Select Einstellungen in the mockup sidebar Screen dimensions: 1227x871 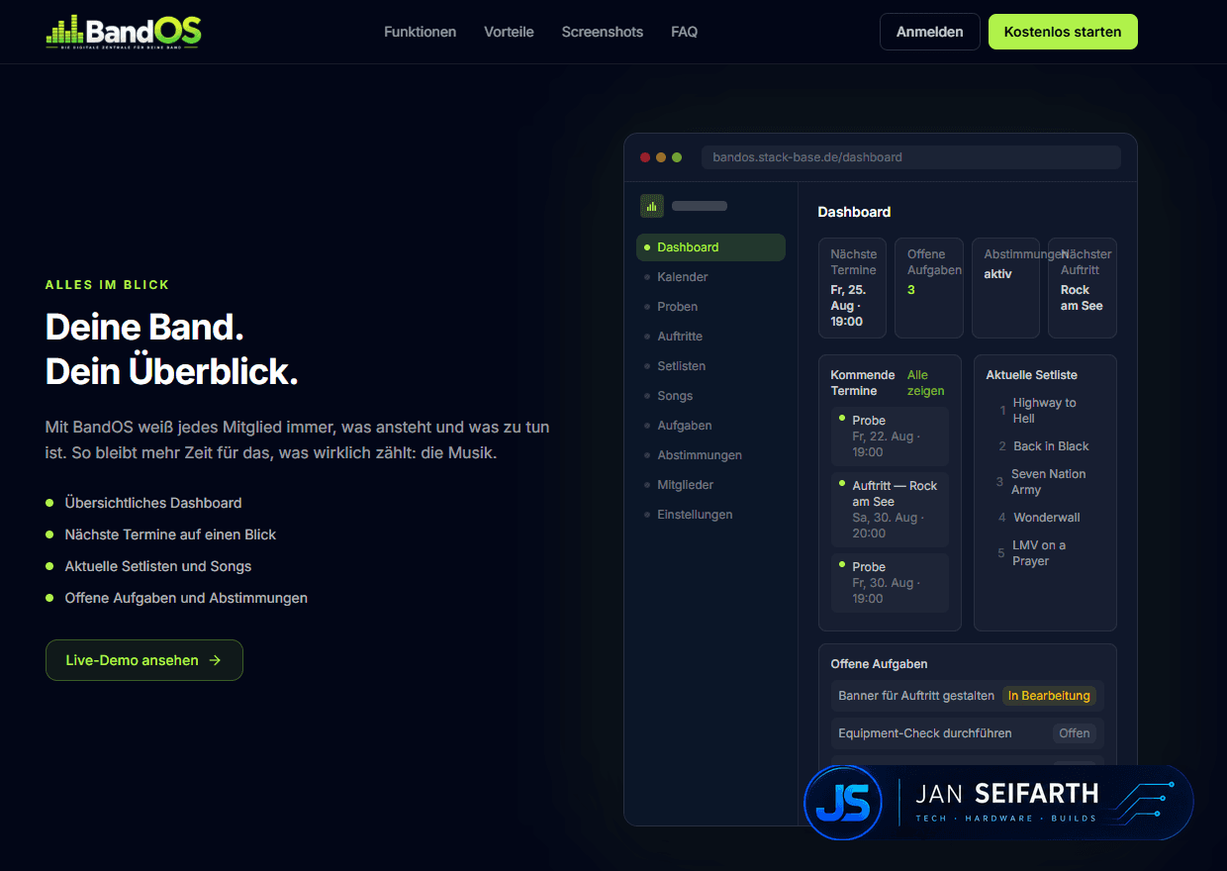[710, 515]
